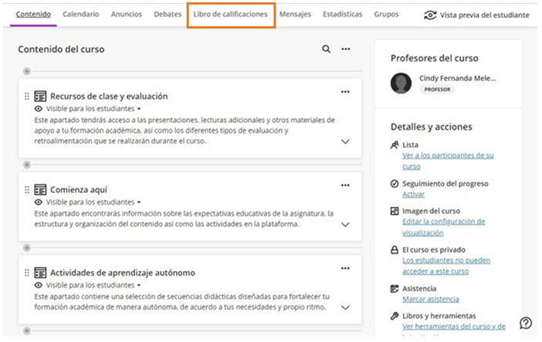Open the Calendario tab
The width and height of the screenshot is (542, 342).
(81, 14)
